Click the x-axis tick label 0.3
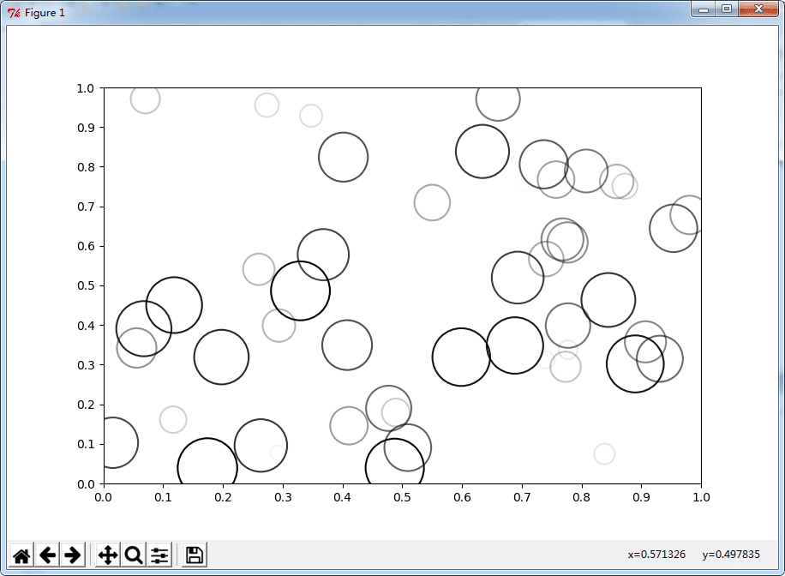The image size is (785, 576). coord(283,497)
